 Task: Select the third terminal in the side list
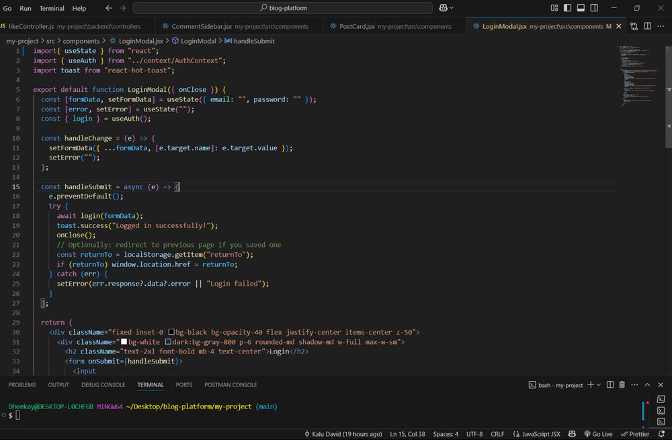pos(661,422)
